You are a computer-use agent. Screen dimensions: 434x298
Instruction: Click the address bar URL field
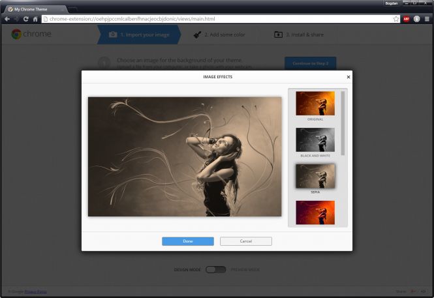click(x=215, y=19)
